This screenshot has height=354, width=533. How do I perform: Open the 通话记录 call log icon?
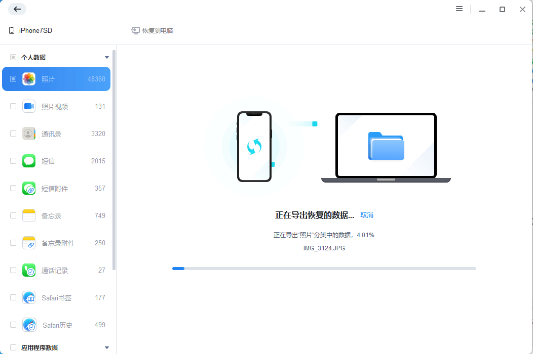[29, 270]
